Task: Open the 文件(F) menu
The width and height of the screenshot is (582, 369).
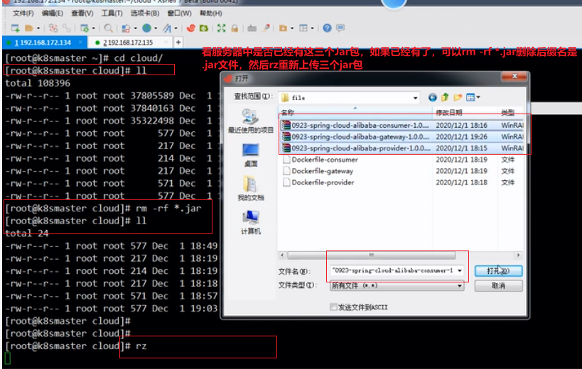Action: coord(23,13)
